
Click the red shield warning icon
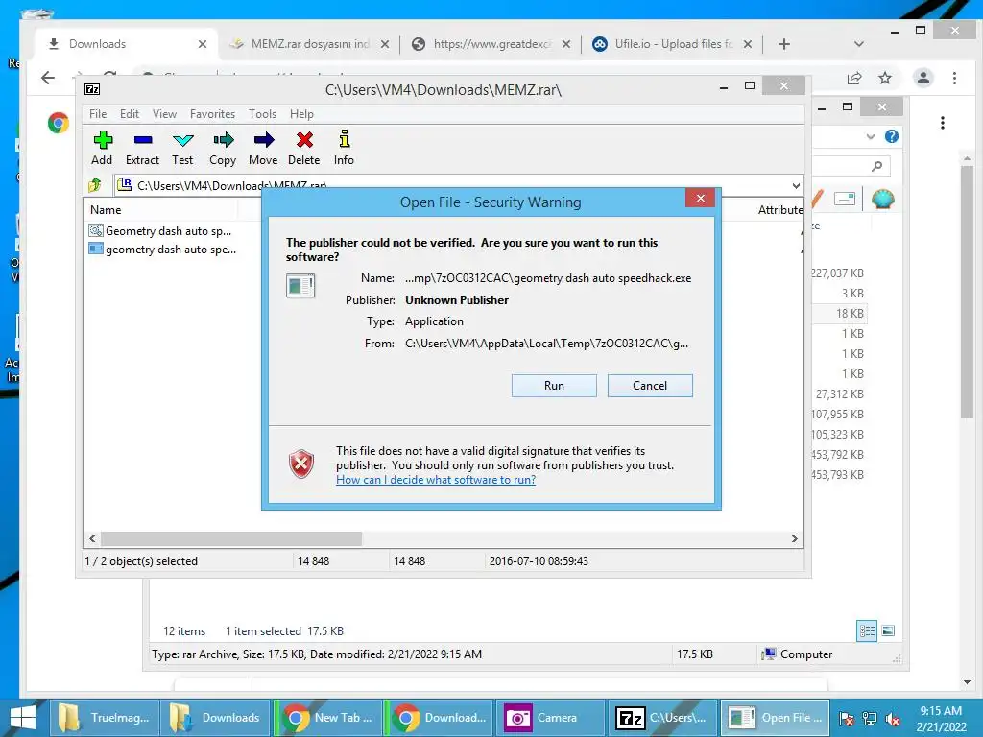point(300,464)
